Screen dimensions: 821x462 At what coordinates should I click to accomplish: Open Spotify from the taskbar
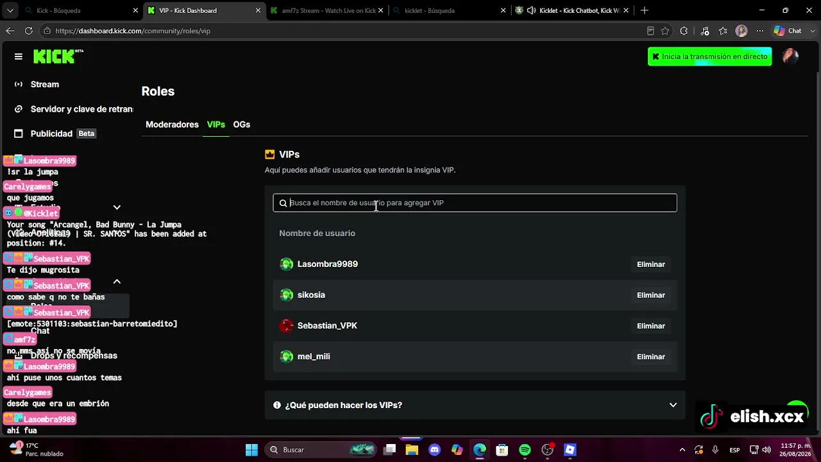525,450
